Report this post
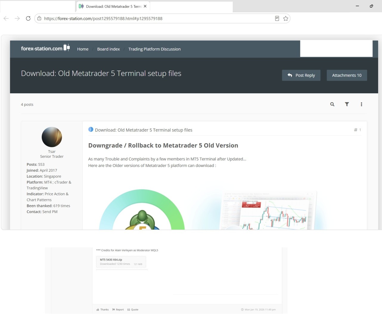Image resolution: width=382 pixels, height=317 pixels. coord(118,310)
